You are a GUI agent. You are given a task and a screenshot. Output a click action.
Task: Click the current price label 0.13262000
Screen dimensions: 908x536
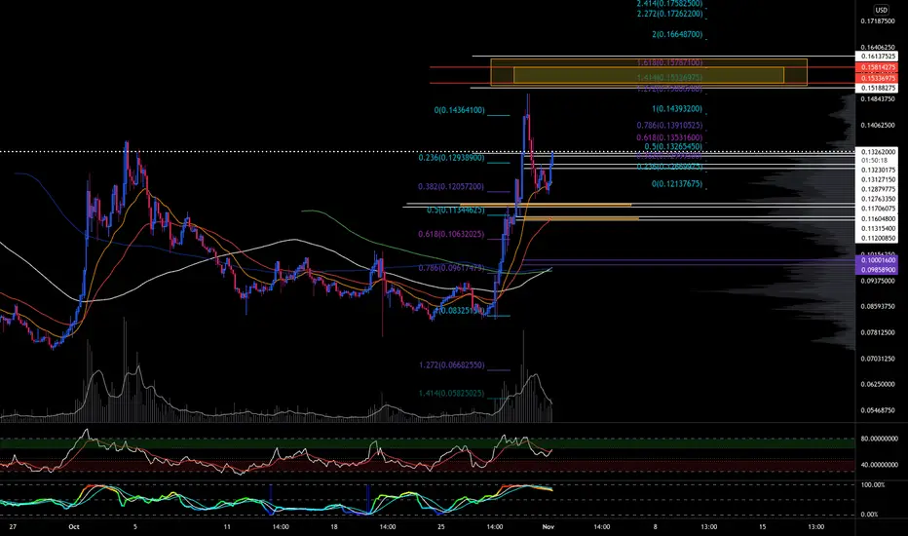click(x=877, y=152)
